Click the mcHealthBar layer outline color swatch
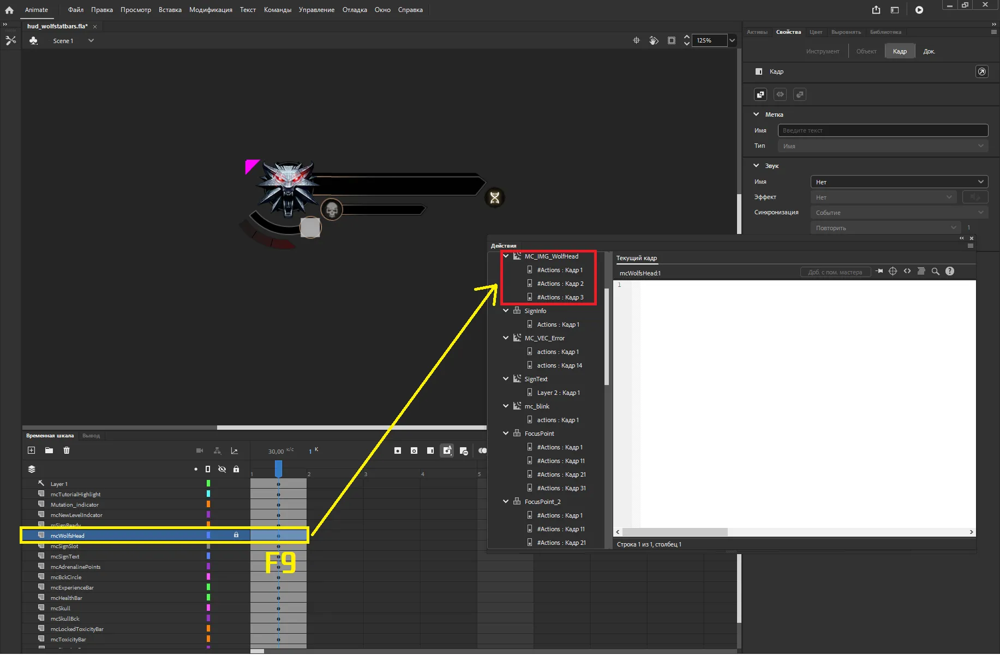This screenshot has height=655, width=1000. tap(208, 598)
